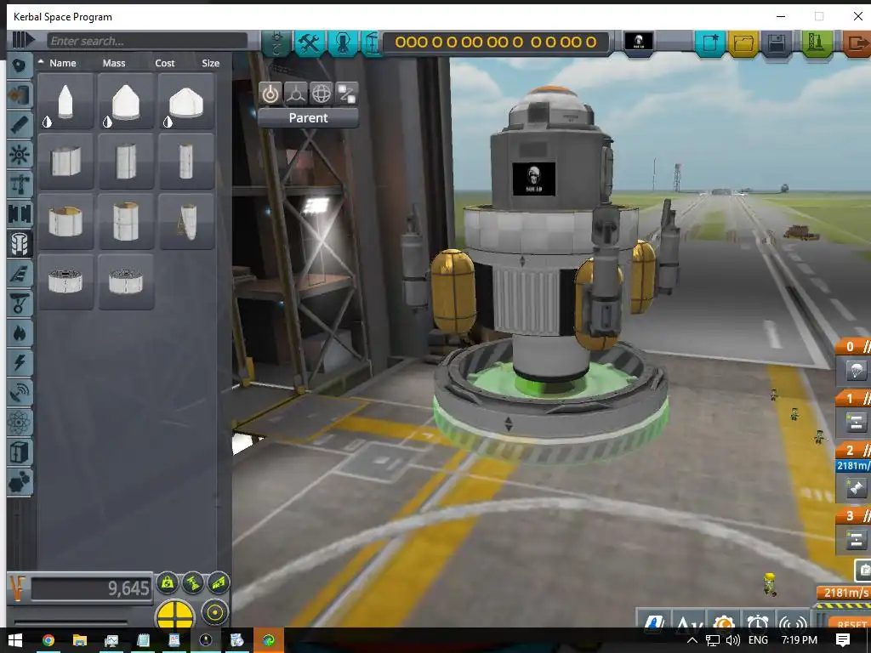Toggle the center of thrust overlay
The height and width of the screenshot is (653, 871).
tap(193, 582)
